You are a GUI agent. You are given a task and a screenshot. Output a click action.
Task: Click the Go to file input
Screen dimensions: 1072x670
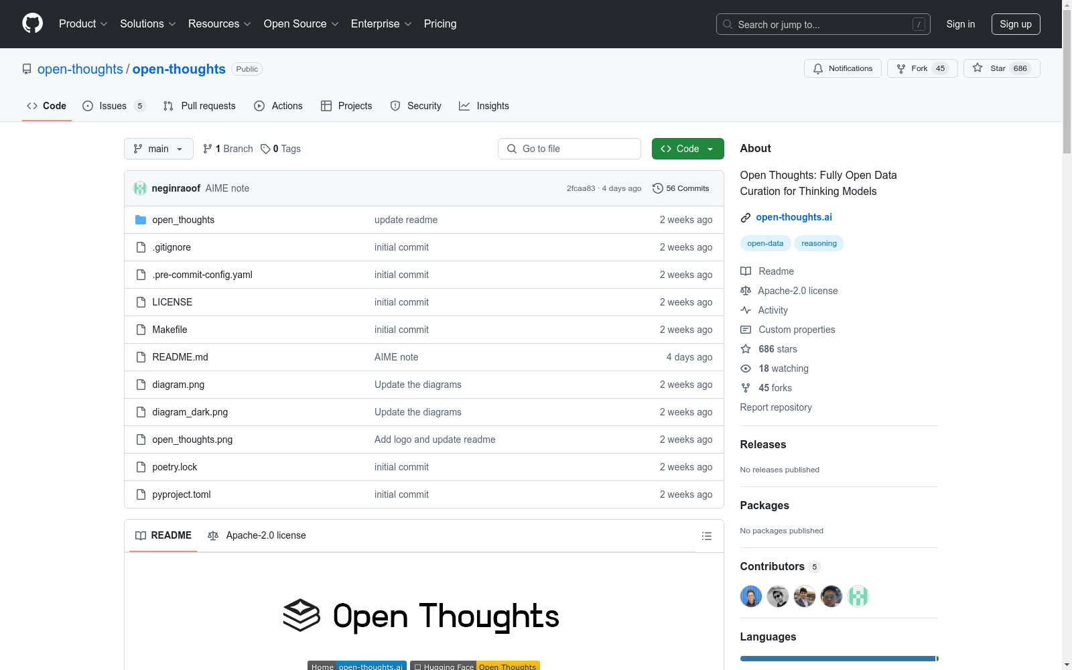(569, 149)
